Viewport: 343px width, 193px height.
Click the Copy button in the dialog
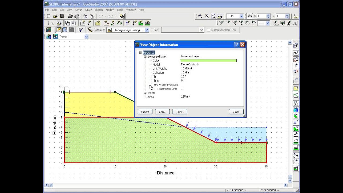[162, 112]
